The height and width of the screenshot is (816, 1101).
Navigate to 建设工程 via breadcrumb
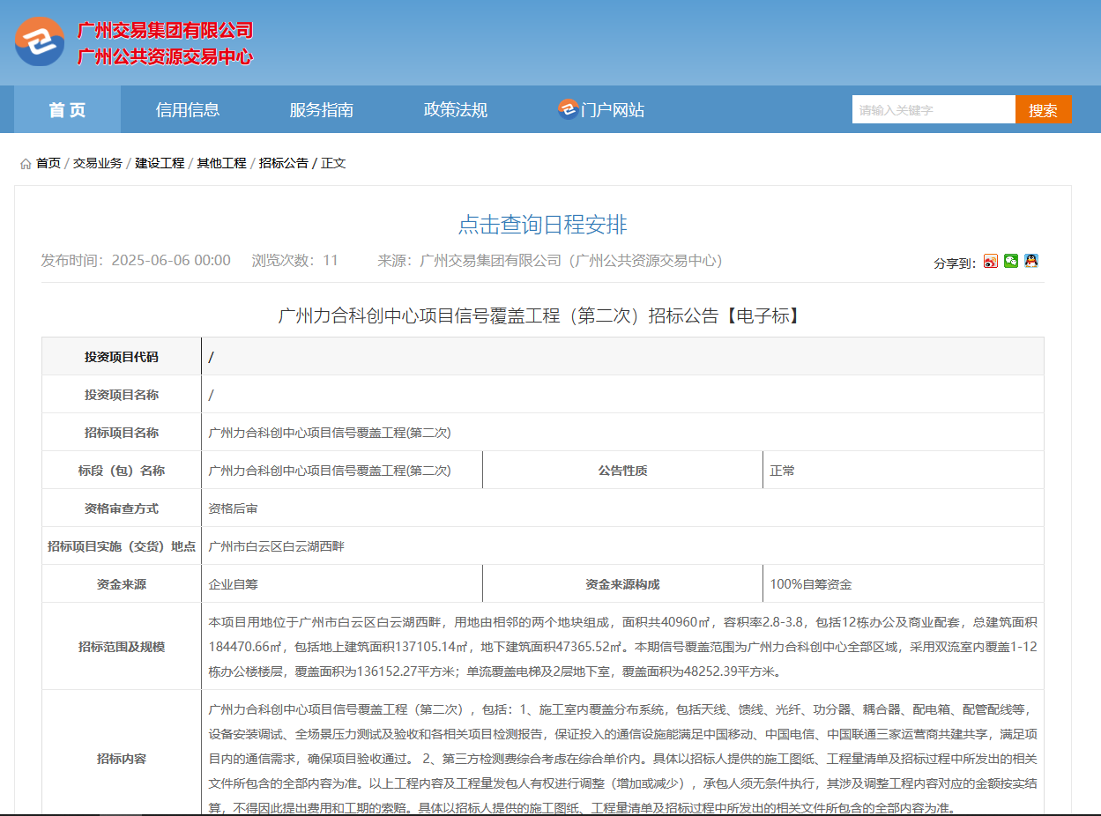159,164
